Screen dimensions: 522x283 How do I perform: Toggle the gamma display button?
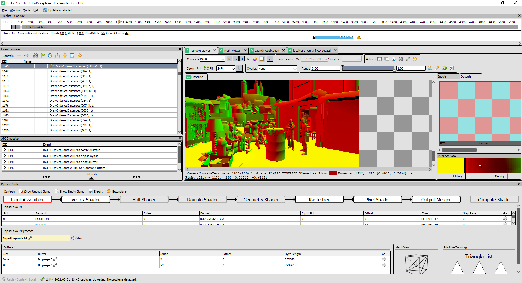coord(270,59)
